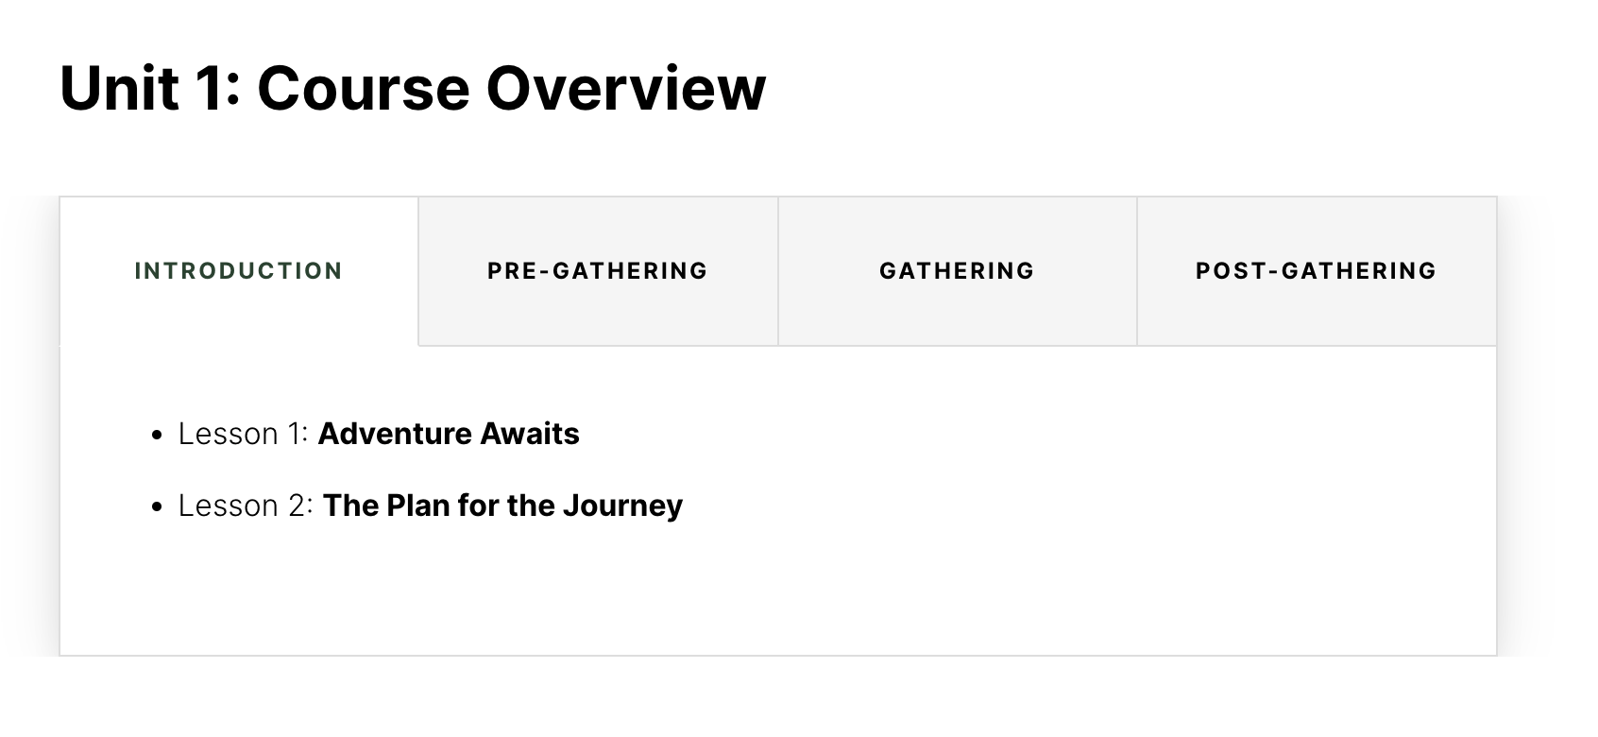This screenshot has width=1598, height=737.
Task: Click the bullet before Lesson 2
Action: (x=158, y=507)
